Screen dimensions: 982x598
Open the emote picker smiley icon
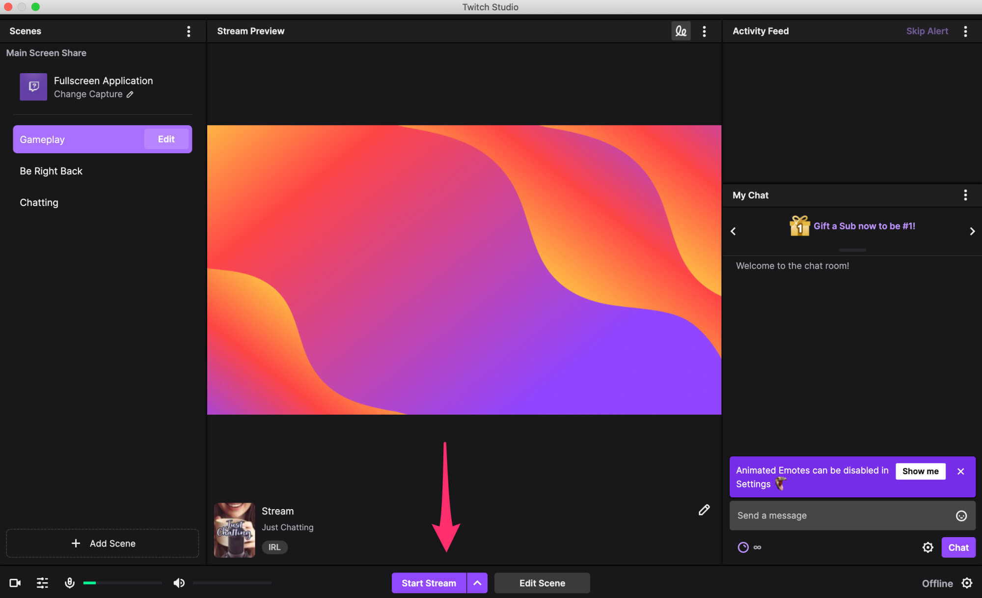961,515
